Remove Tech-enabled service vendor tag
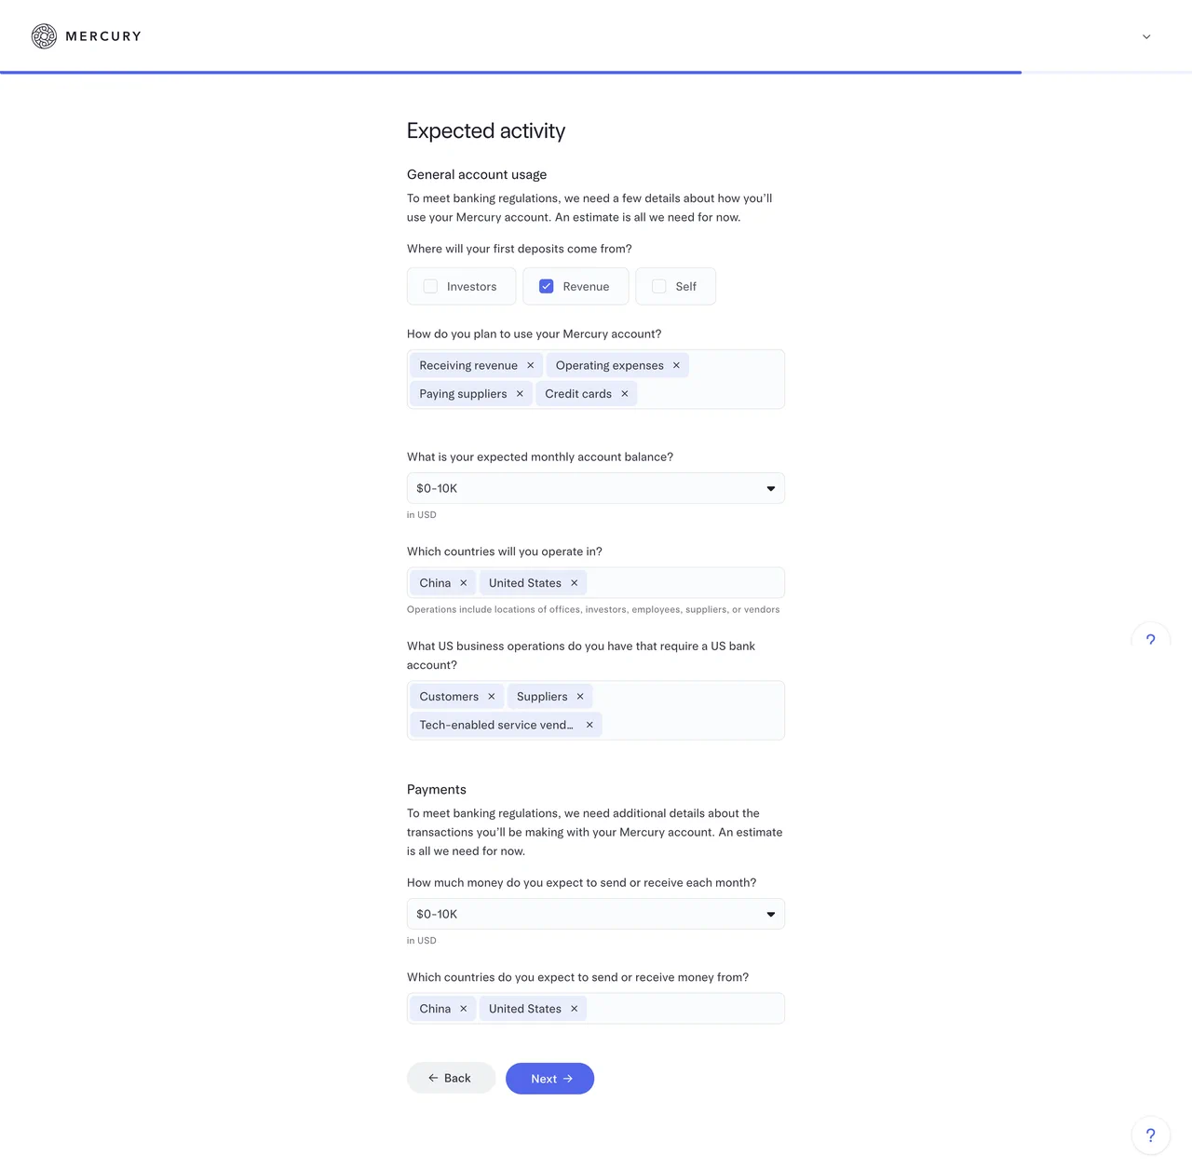 (589, 725)
